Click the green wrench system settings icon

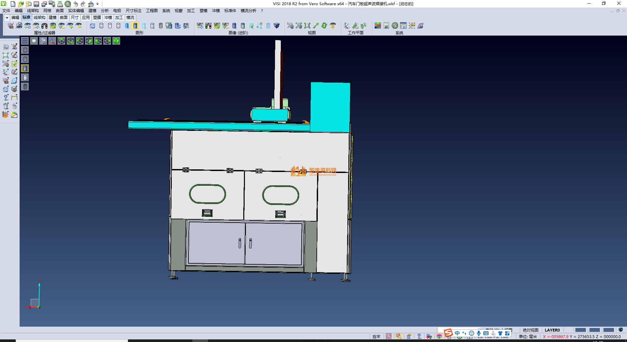pos(395,25)
